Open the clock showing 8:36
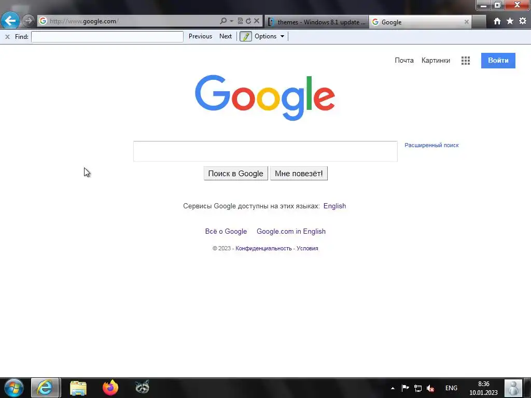 [x=483, y=388]
